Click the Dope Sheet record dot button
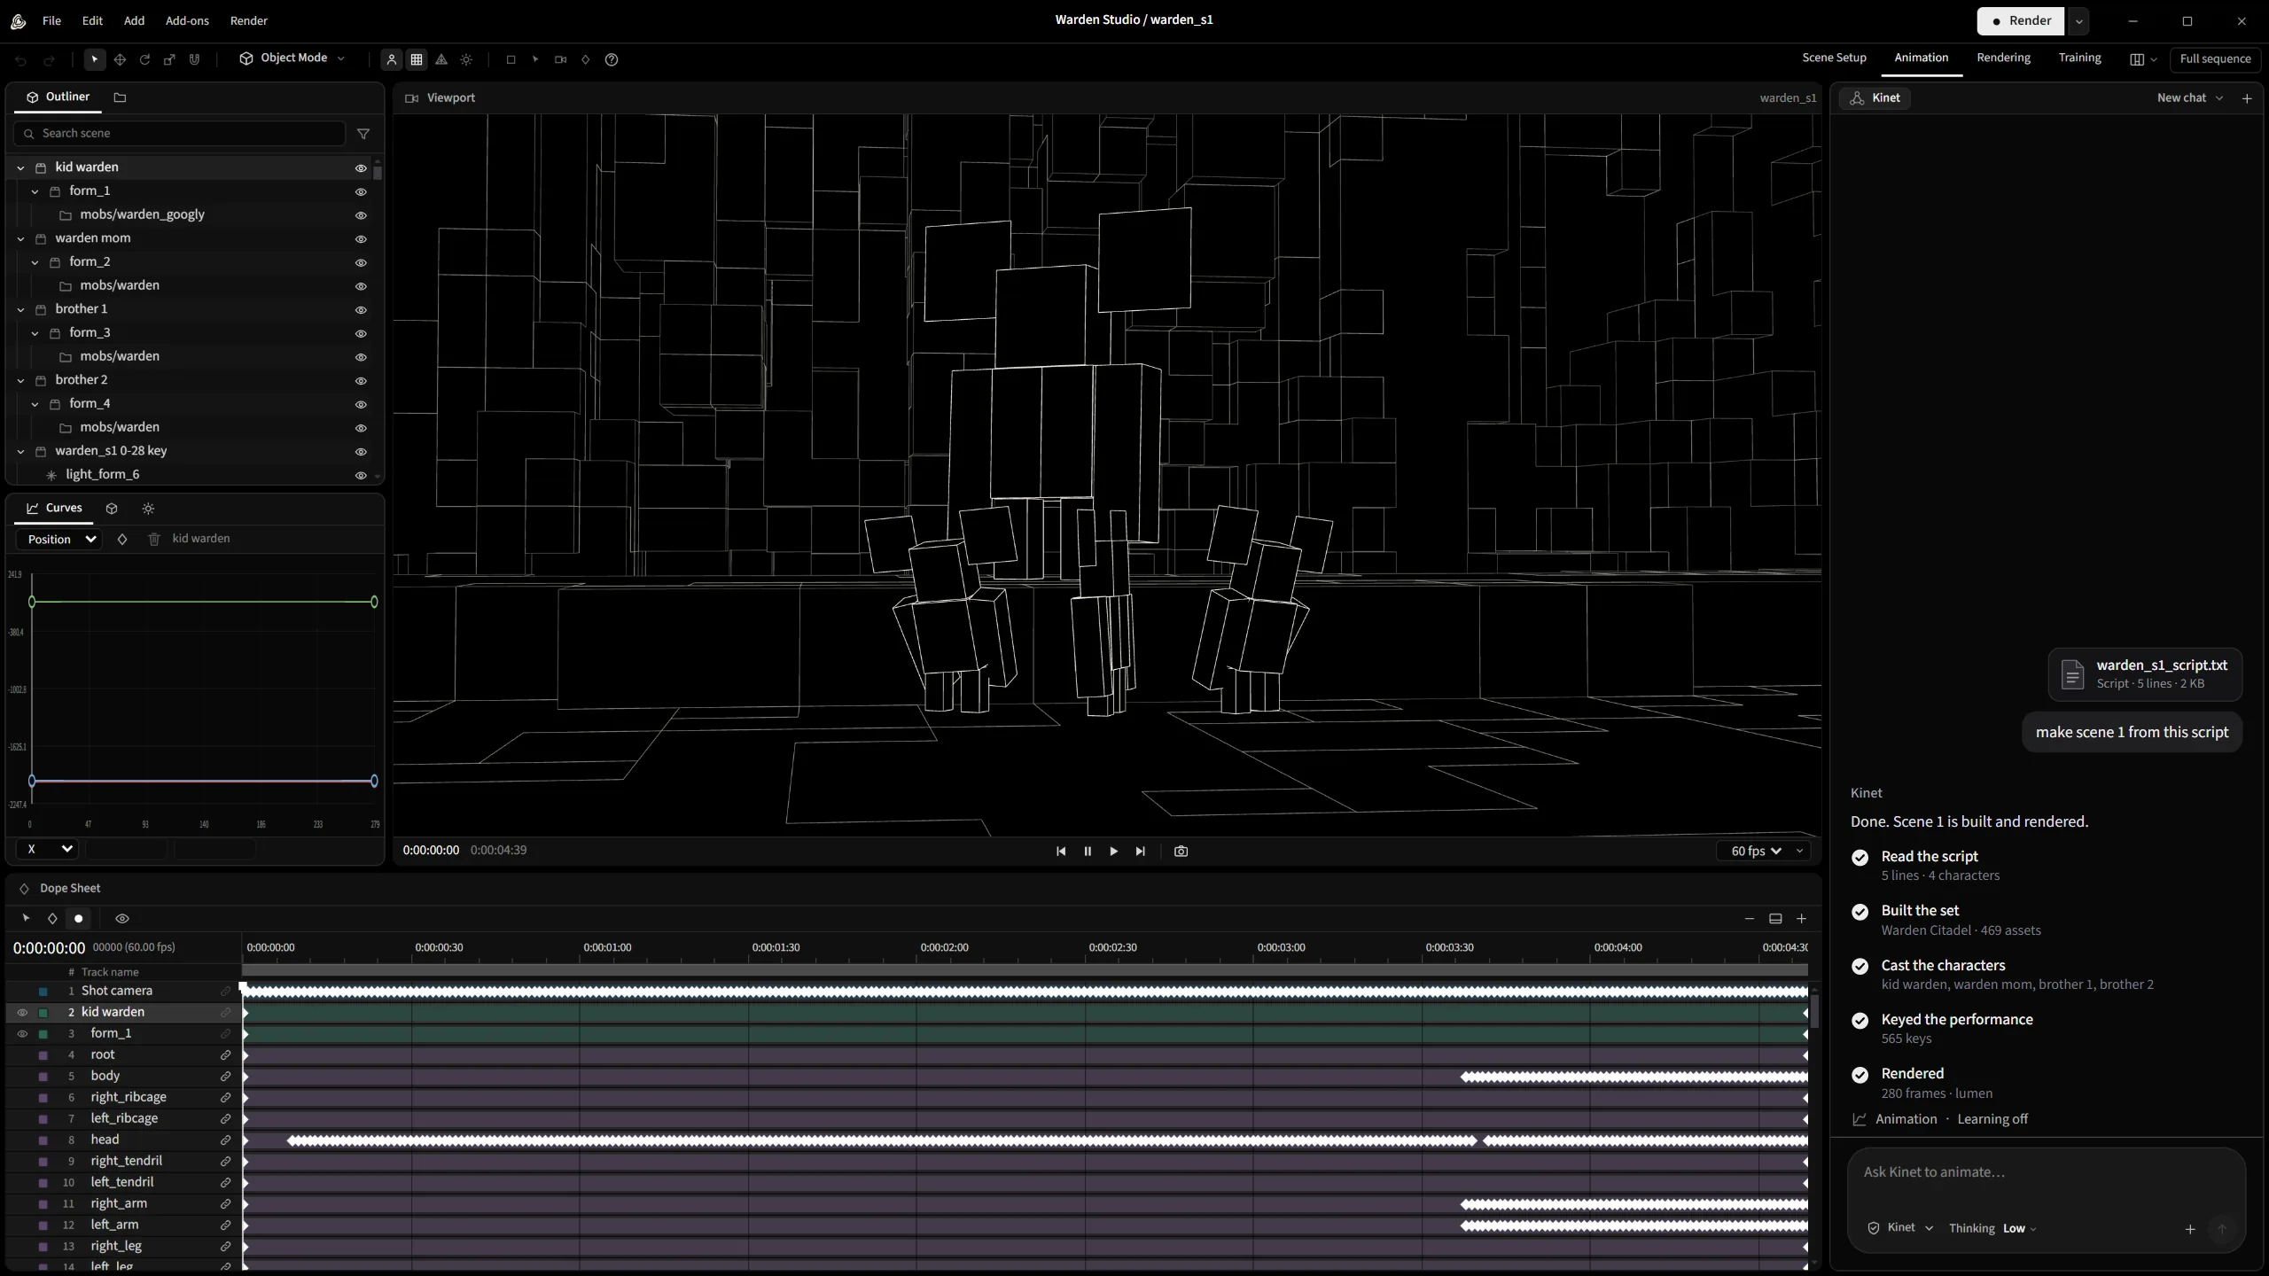This screenshot has width=2269, height=1276. pos(79,919)
